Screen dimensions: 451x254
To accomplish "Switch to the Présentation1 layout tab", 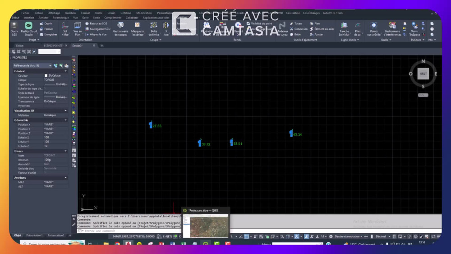I will [34, 236].
